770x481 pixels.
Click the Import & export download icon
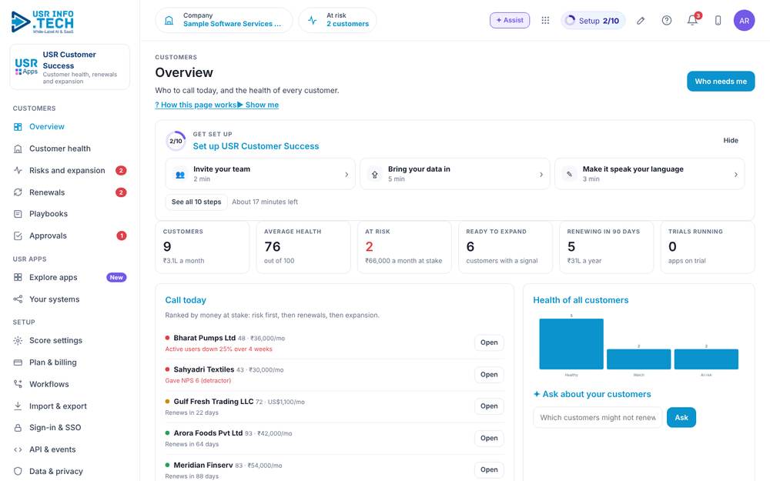[18, 406]
